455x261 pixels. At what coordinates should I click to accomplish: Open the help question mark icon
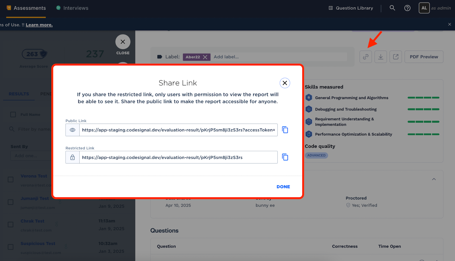tap(407, 8)
